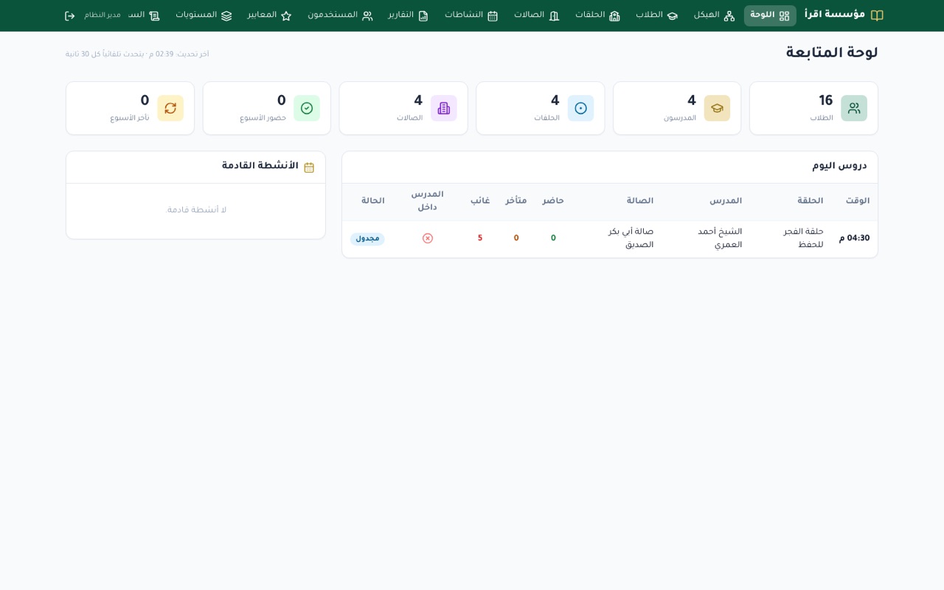Click the لا أنشطة قادمة empty message

[x=197, y=211]
